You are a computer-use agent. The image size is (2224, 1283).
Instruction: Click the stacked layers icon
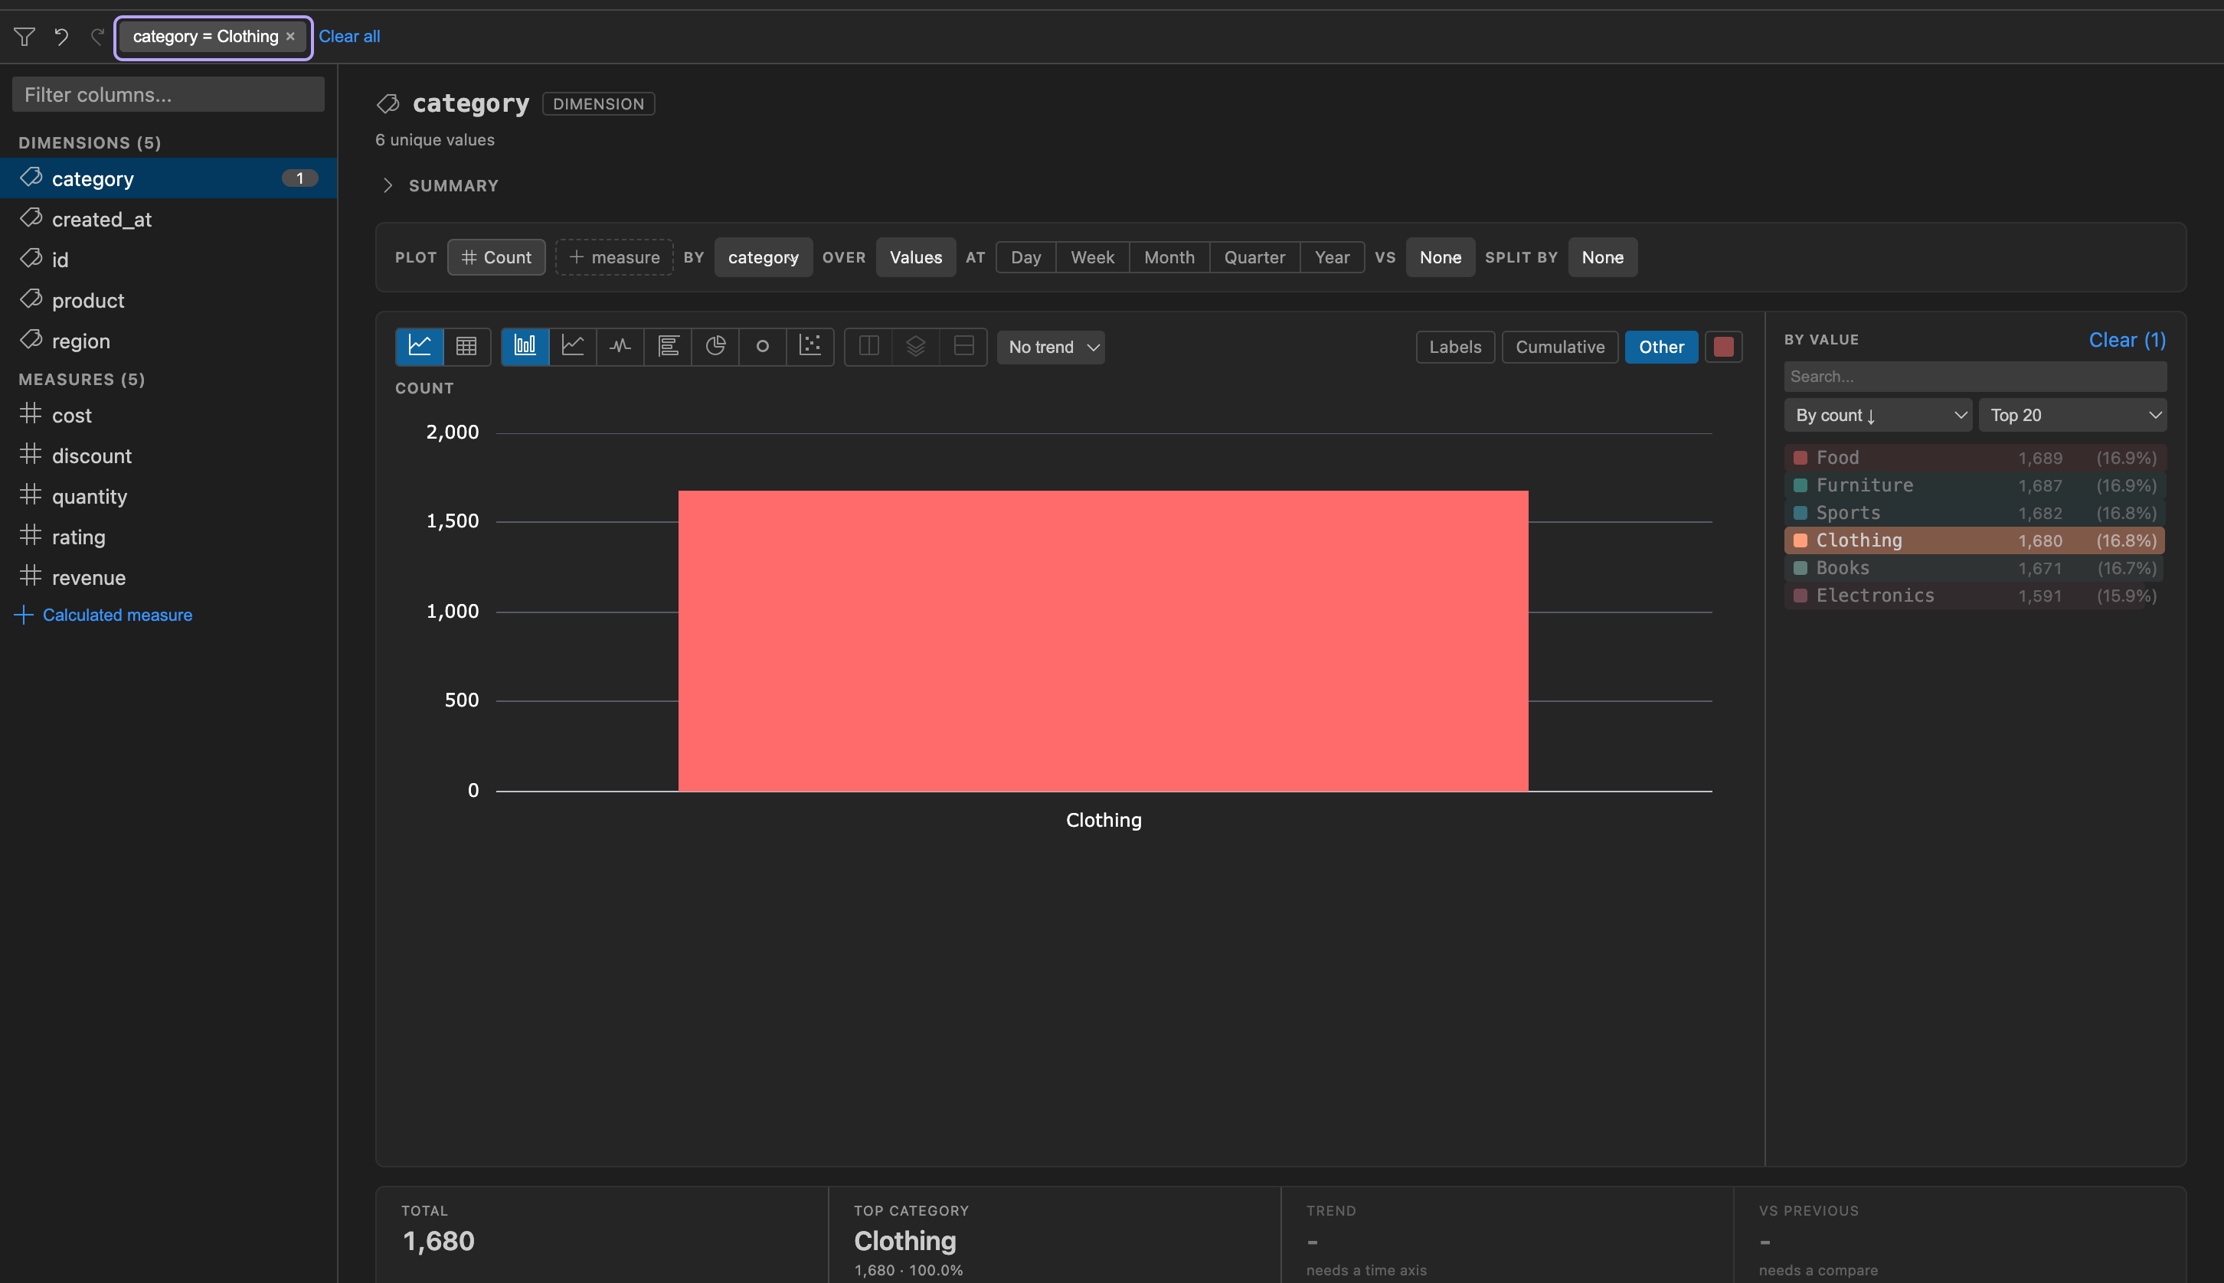coord(916,346)
